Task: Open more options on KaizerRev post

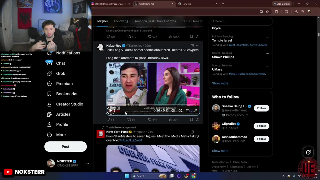Action: click(x=198, y=46)
